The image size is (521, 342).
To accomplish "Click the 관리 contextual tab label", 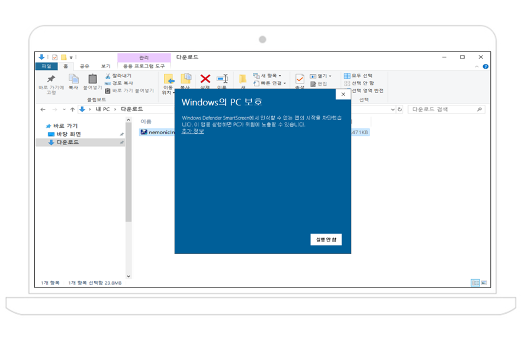I will (144, 57).
